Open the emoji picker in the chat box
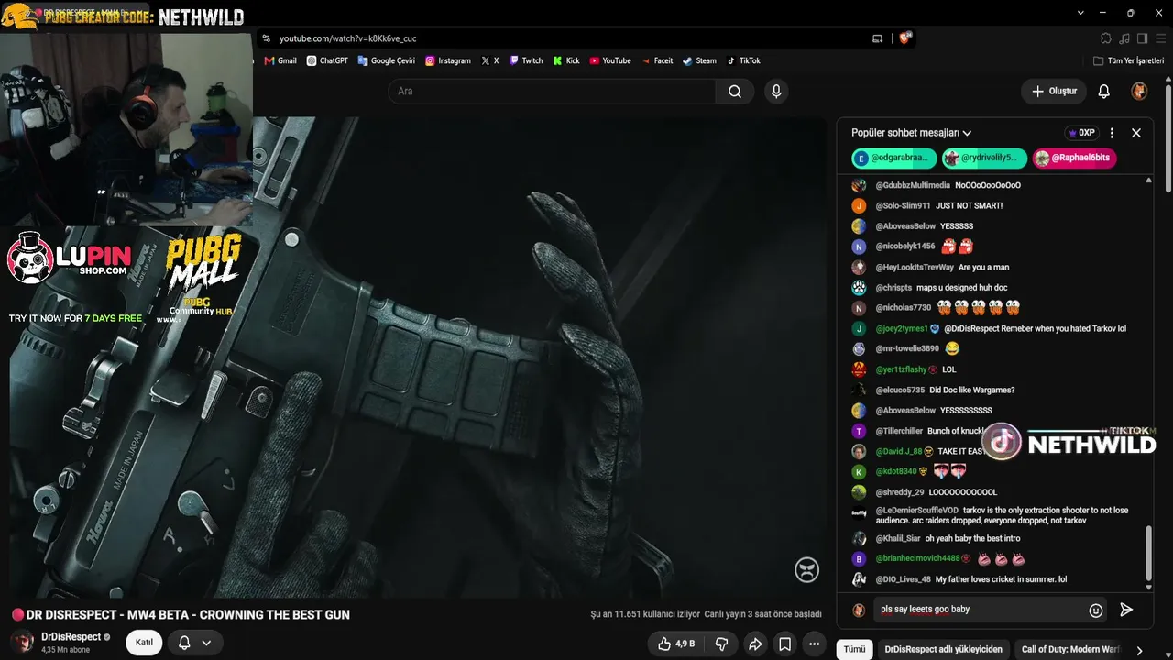Screen dimensions: 1173x660 tap(1096, 610)
